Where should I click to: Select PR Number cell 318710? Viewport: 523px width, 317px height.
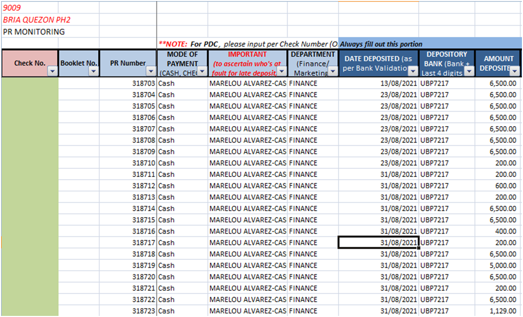pyautogui.click(x=128, y=163)
